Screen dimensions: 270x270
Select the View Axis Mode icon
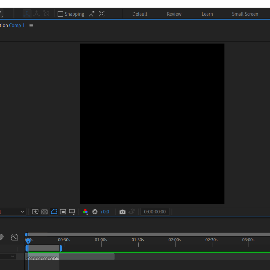tap(46, 14)
